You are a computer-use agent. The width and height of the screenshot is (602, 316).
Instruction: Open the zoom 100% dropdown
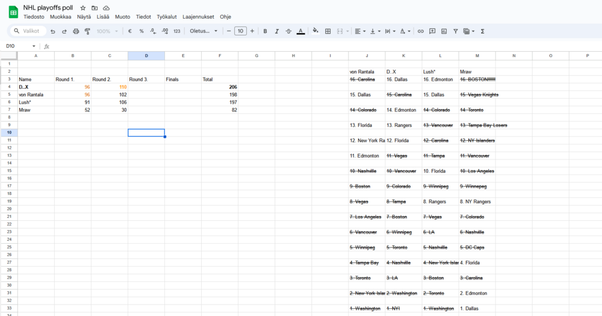(107, 31)
